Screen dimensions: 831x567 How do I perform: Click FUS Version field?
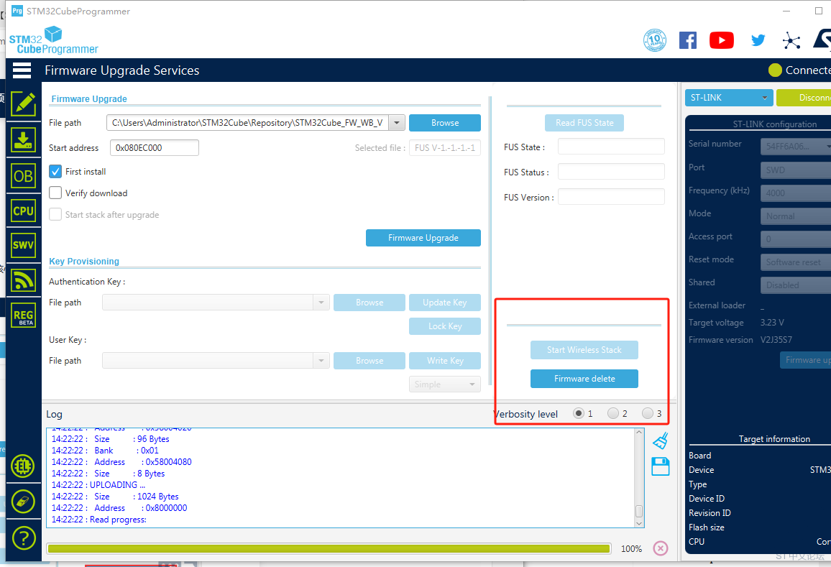[x=611, y=197]
